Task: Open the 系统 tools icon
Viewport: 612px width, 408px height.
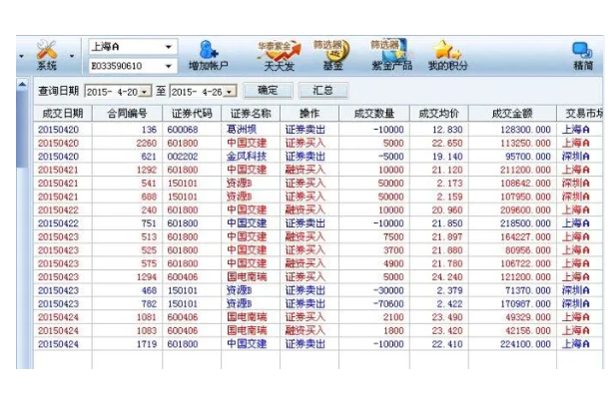Action: [x=47, y=55]
